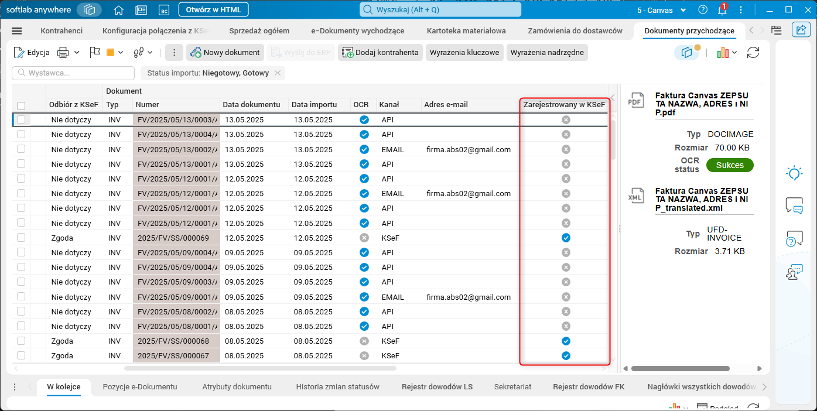Image resolution: width=817 pixels, height=411 pixels.
Task: Open Zamówienia do dostawców tab
Action: click(x=575, y=30)
